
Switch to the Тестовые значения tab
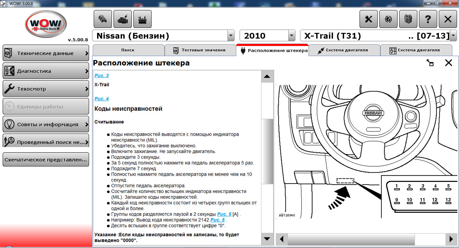coord(200,50)
